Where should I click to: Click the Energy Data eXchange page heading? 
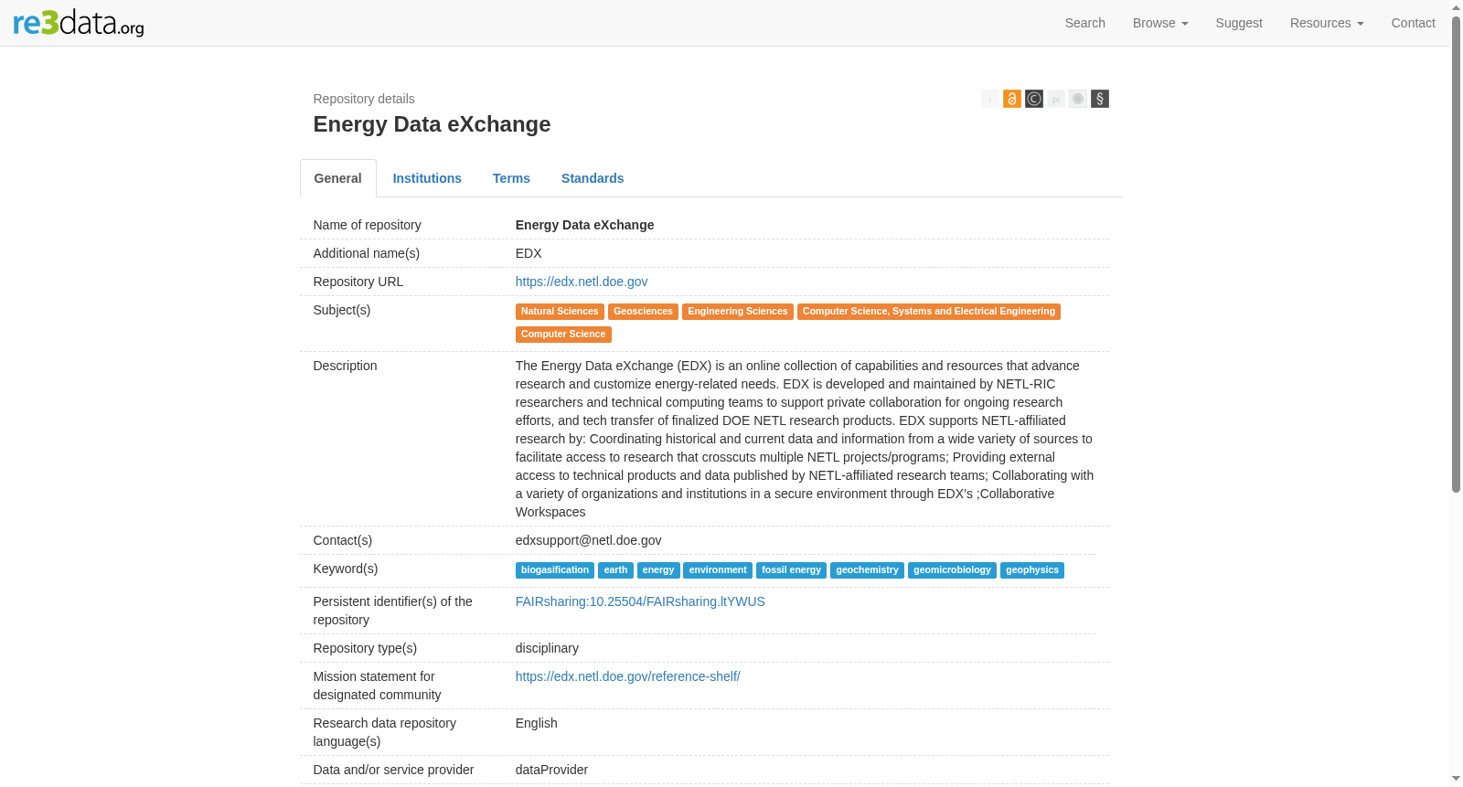pos(432,124)
